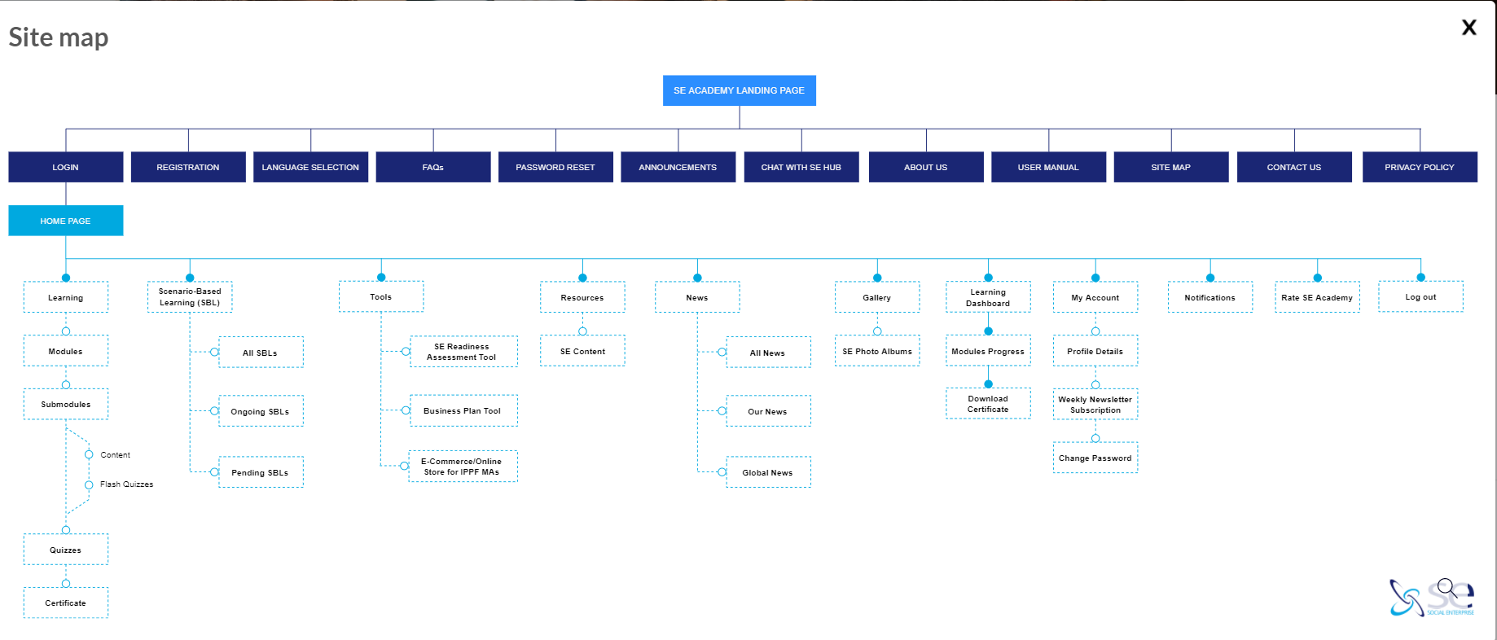The height and width of the screenshot is (640, 1497).
Task: Open the Contact Us box
Action: pyautogui.click(x=1294, y=167)
